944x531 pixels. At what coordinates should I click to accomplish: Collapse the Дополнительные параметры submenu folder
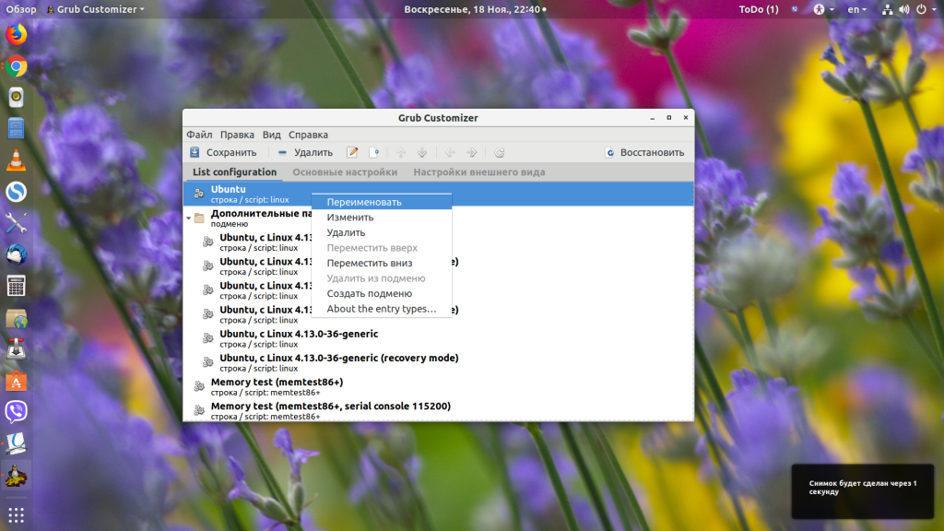pos(189,218)
